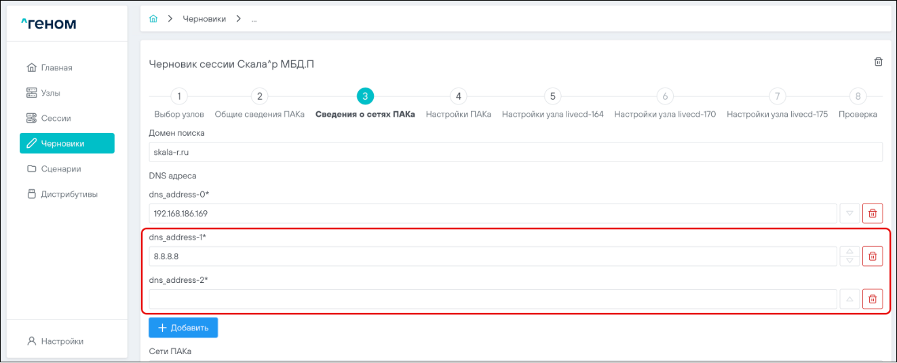897x363 pixels.
Task: Open Главная in the sidebar
Action: coord(56,68)
